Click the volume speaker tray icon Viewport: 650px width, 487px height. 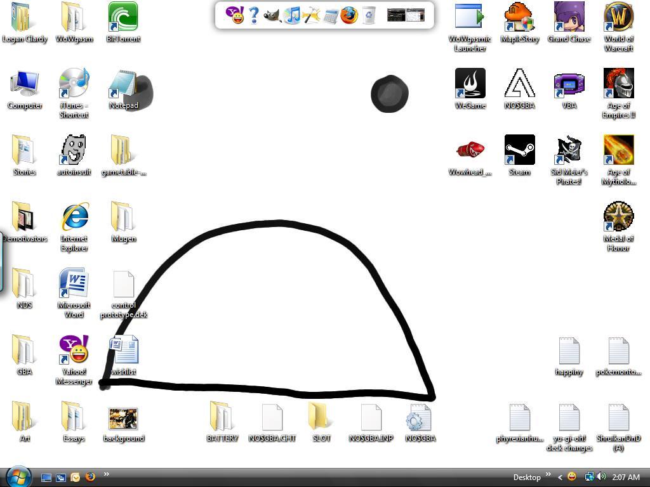pyautogui.click(x=602, y=477)
